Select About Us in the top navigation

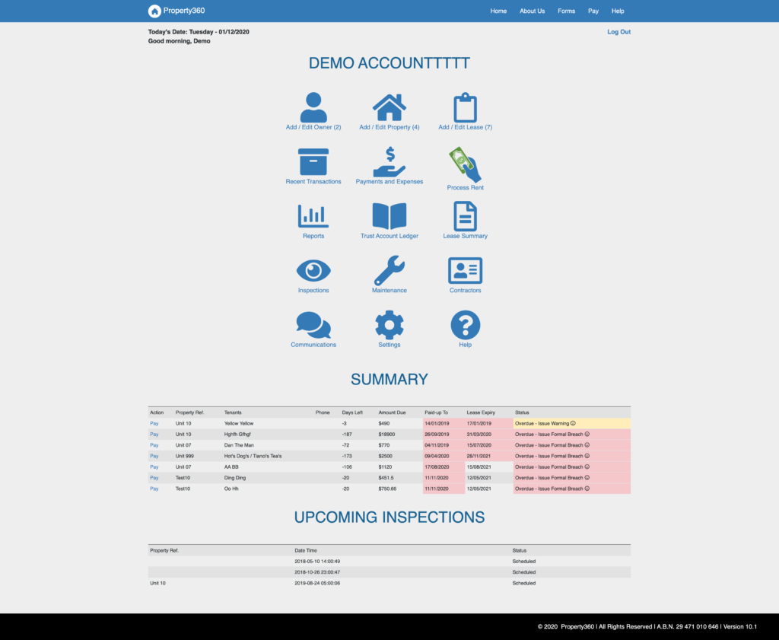coord(532,11)
